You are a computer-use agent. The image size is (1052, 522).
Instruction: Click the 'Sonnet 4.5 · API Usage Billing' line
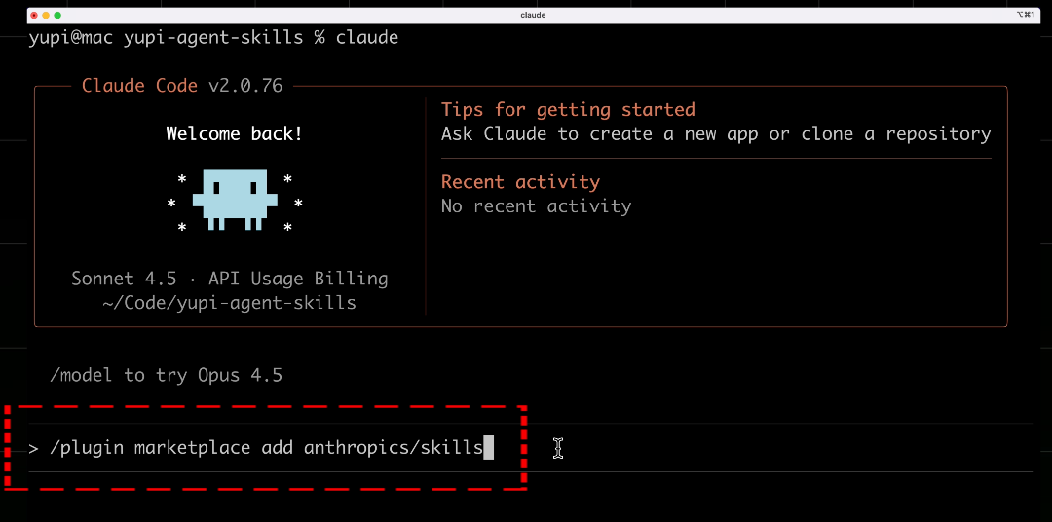(x=230, y=279)
